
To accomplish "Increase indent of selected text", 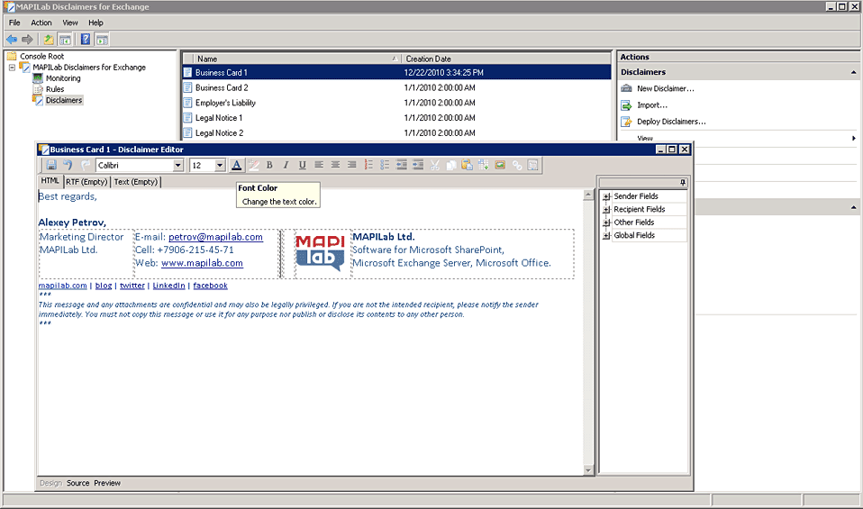I will coord(418,165).
